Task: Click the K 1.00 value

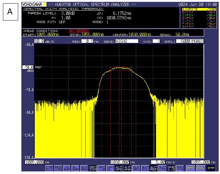Action: click(66, 18)
